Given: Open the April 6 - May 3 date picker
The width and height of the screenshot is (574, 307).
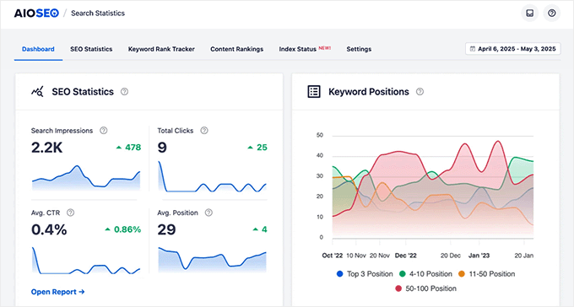Looking at the screenshot, I should [x=513, y=49].
